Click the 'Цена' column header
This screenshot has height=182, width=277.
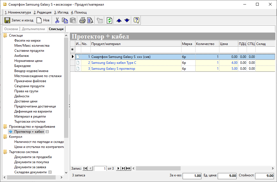pyautogui.click(x=229, y=44)
